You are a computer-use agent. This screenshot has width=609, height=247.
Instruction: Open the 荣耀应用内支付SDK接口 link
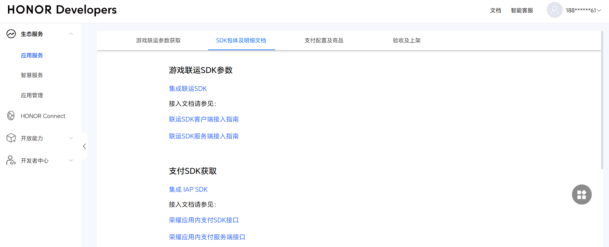coord(204,220)
